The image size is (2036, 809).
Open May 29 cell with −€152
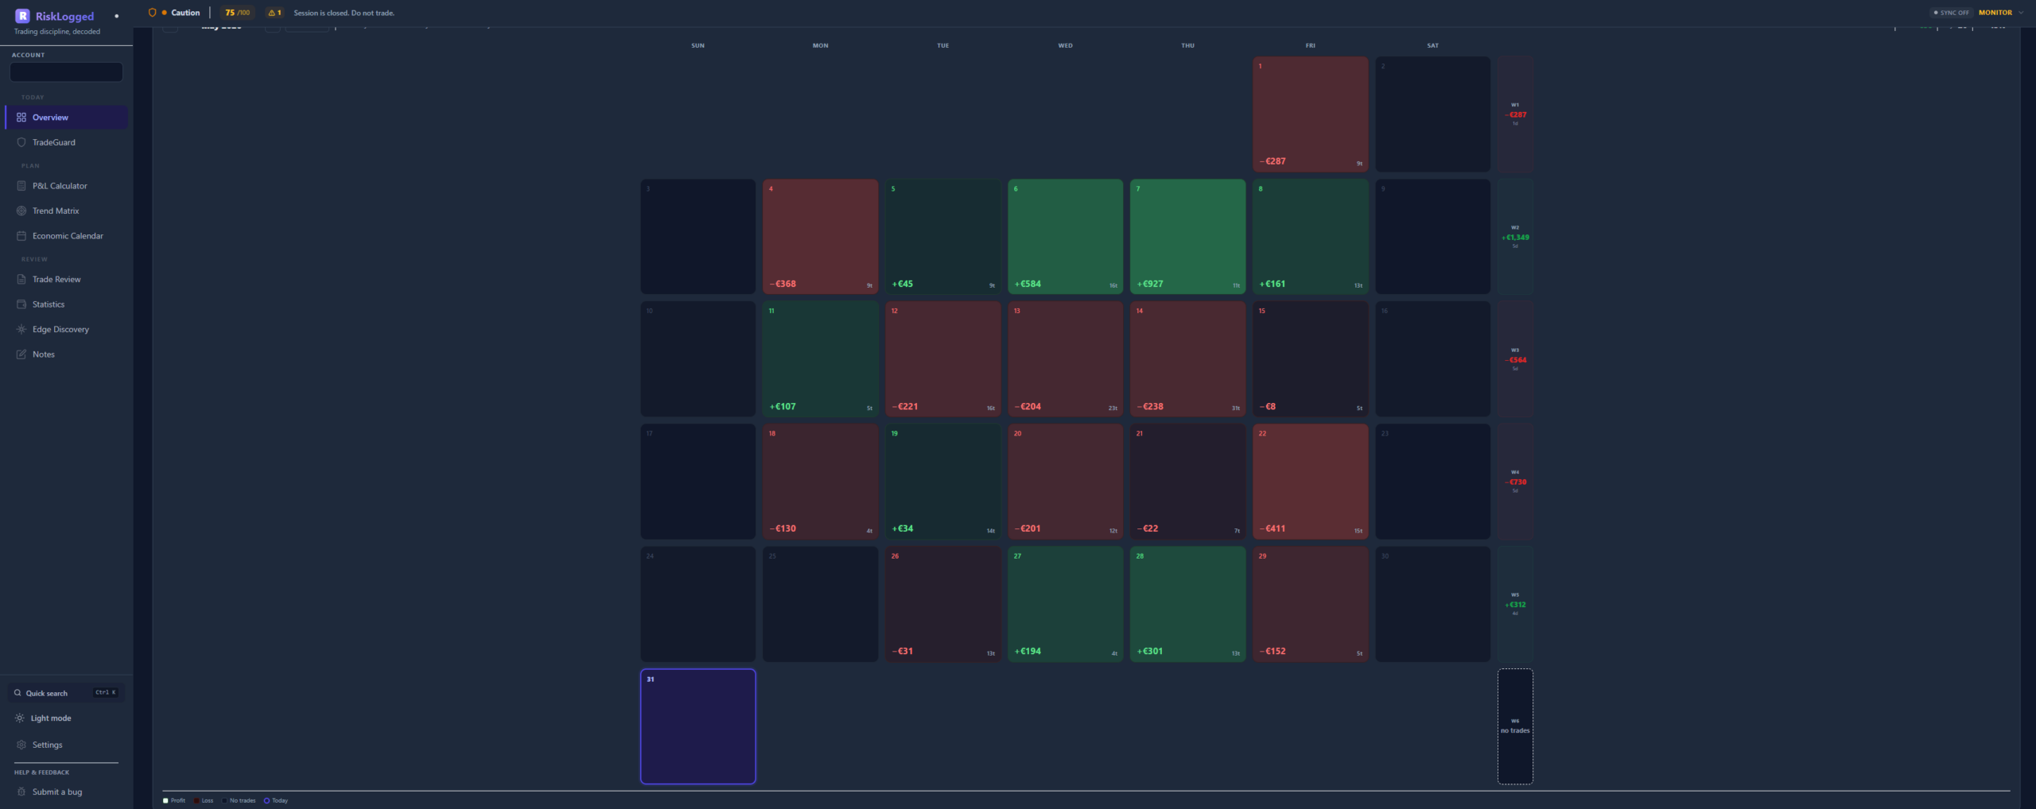[1311, 604]
